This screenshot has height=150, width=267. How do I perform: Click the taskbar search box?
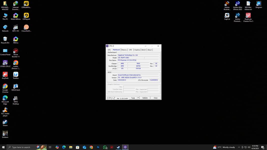[27, 147]
